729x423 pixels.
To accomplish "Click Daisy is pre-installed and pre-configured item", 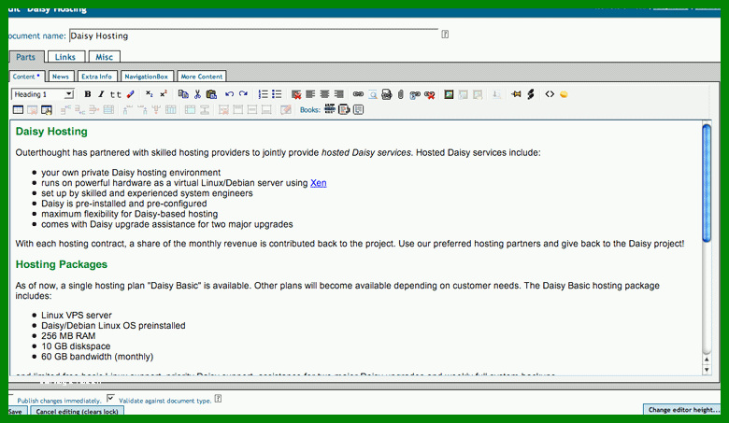I will 124,204.
